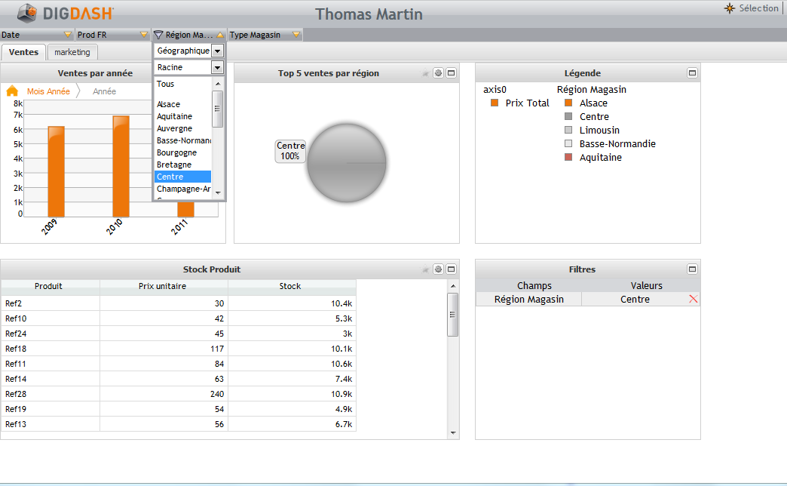
Task: Click the gear icon on Stock Produit panel
Action: coord(438,269)
